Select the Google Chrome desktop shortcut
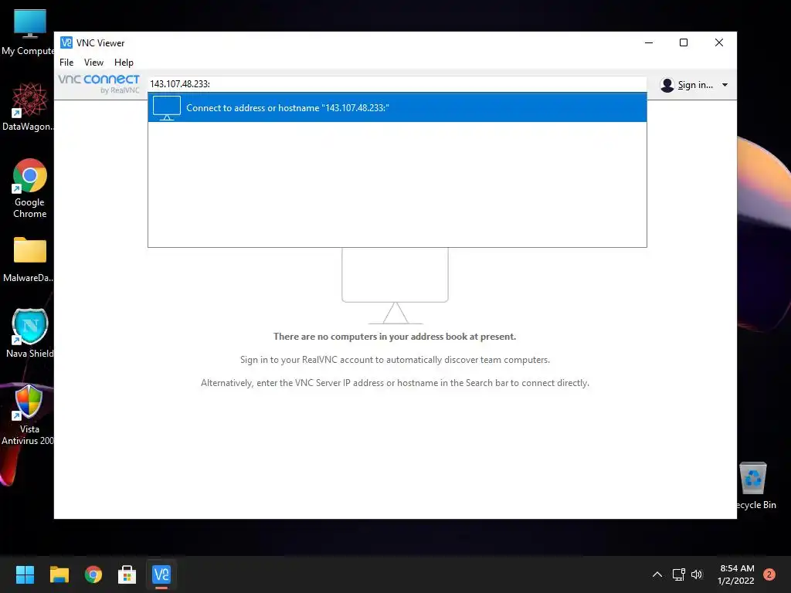 click(29, 188)
